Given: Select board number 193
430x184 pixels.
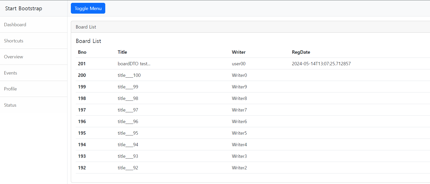Looking at the screenshot, I should [x=82, y=156].
